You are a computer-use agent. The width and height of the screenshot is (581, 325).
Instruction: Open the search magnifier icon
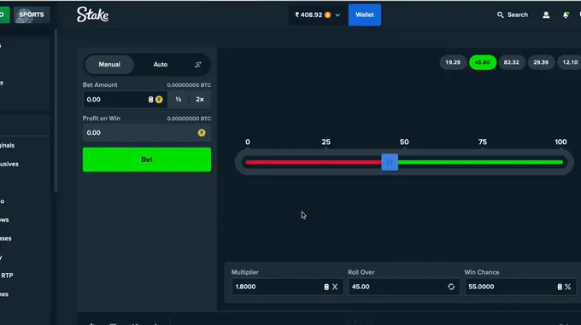coord(500,15)
